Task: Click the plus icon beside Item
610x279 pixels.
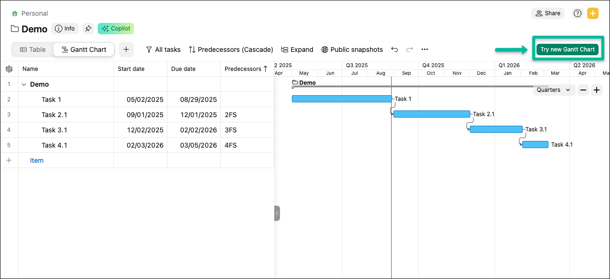Action: [9, 160]
